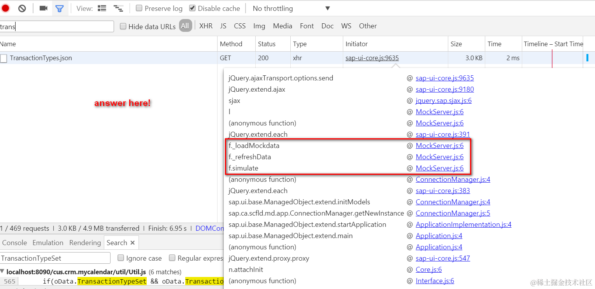Screen dimensions: 595x289
Task: Open jquery.sap.sjax.js:6 stack link
Action: coord(444,101)
